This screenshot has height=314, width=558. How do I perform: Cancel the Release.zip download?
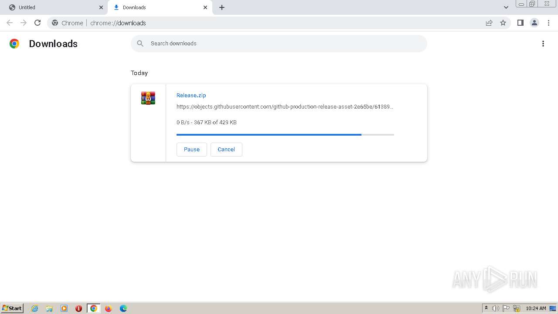(x=226, y=149)
